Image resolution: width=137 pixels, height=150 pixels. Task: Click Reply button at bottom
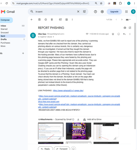click(x=45, y=148)
